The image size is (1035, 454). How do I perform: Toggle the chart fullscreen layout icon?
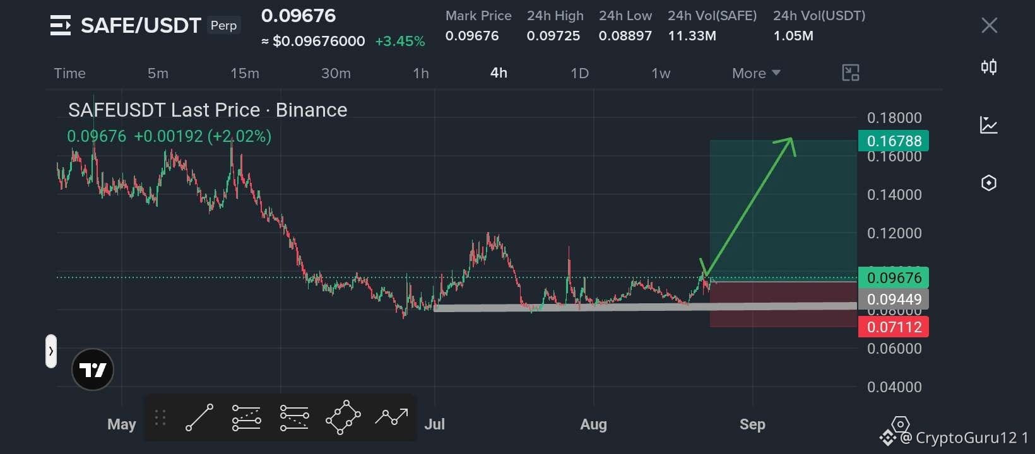851,73
